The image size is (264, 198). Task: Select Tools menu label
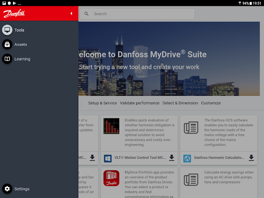point(19,30)
